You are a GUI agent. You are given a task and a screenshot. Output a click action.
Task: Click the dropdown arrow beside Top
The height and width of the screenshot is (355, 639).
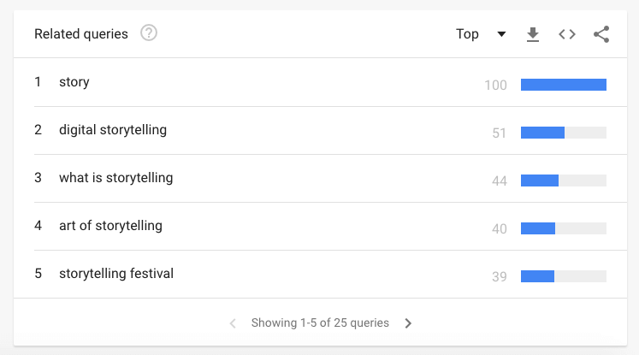point(502,34)
